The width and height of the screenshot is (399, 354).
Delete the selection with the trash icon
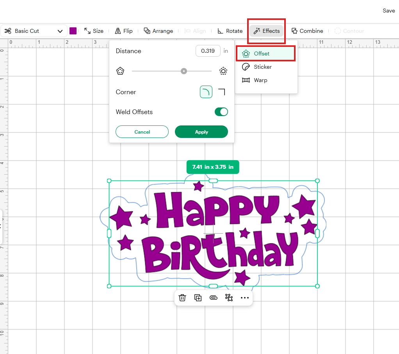tap(182, 298)
